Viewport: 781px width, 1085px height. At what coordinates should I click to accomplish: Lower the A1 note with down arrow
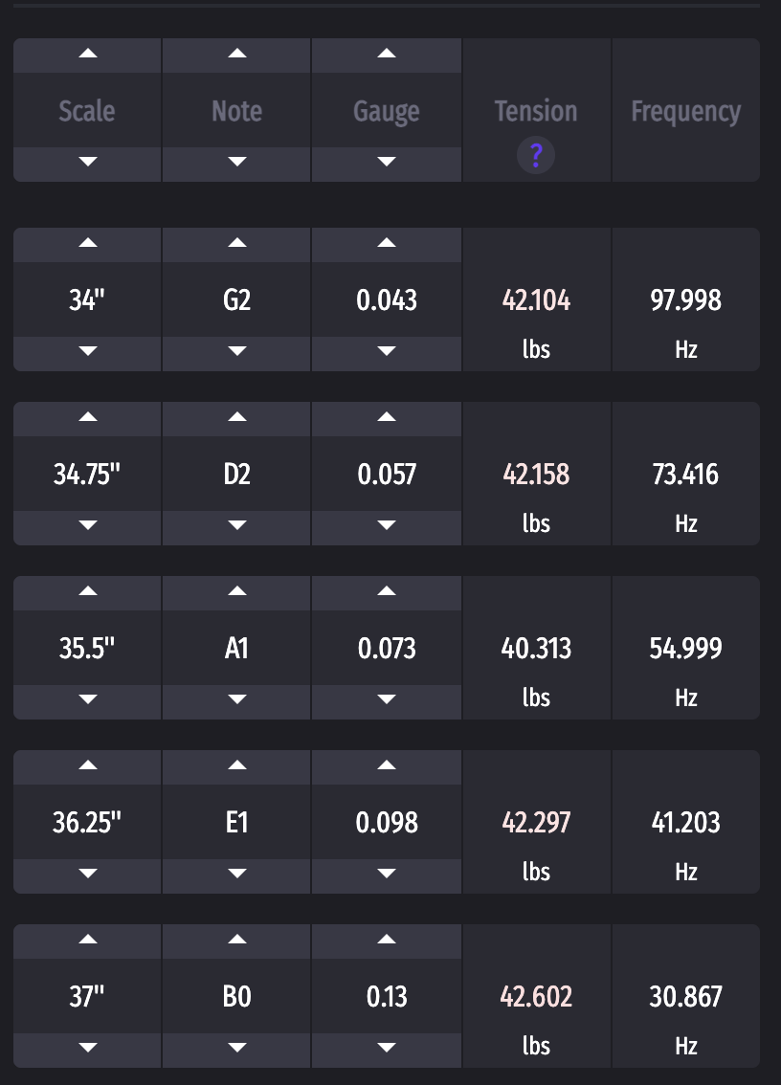pos(236,702)
